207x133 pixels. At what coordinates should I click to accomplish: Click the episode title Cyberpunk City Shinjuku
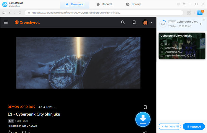click(34, 114)
